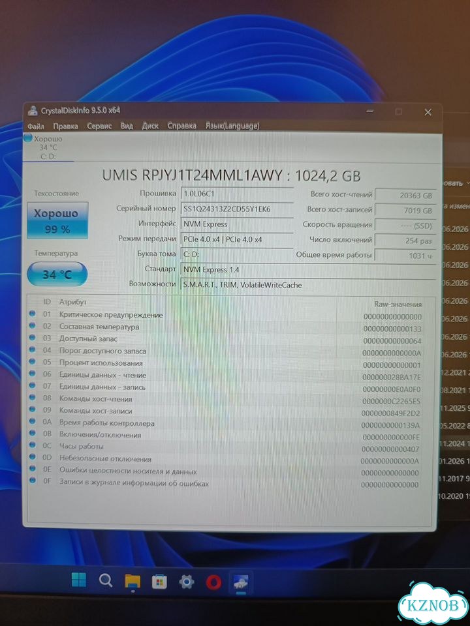Click status dot of Единицы данных - чтение row
470x626 pixels.
(33, 374)
